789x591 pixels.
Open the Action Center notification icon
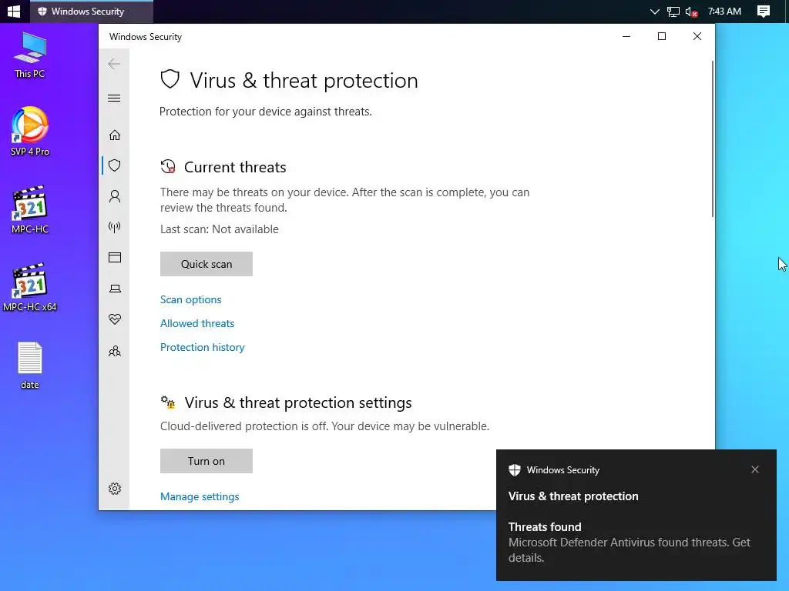click(764, 11)
